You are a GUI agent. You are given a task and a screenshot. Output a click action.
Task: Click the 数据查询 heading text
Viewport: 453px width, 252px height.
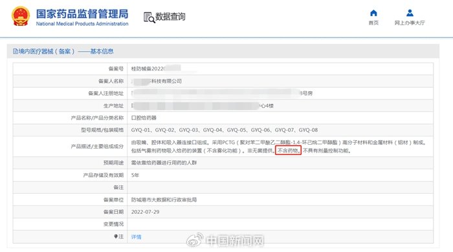[x=170, y=17]
